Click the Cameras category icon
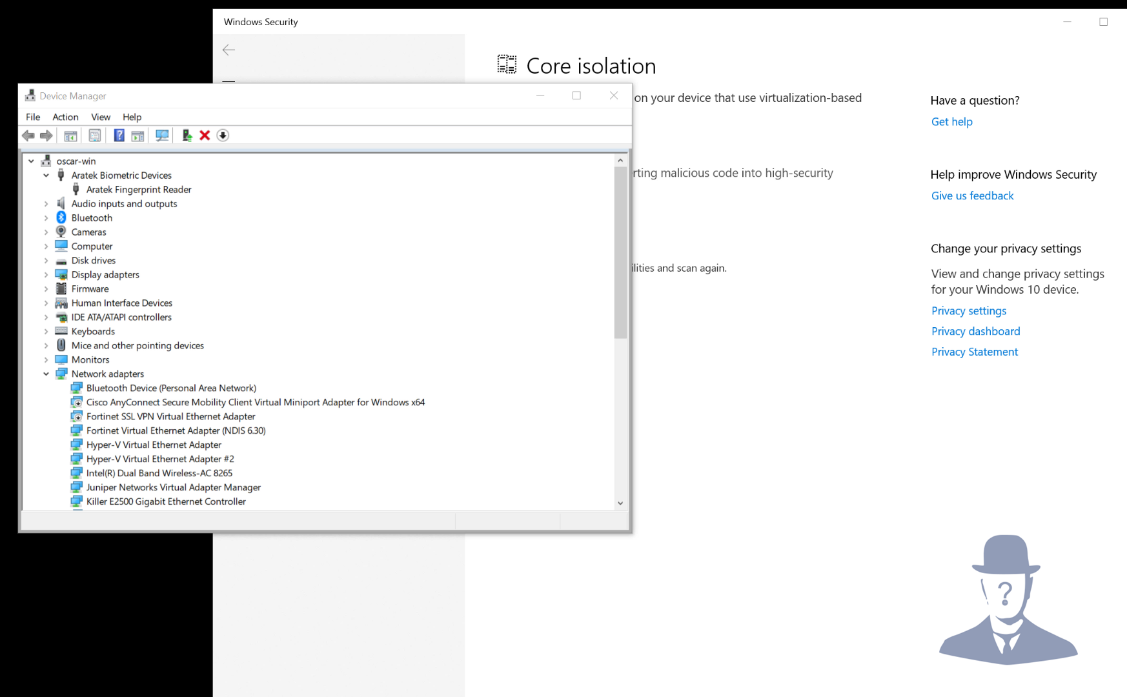This screenshot has height=697, width=1127. pyautogui.click(x=61, y=232)
